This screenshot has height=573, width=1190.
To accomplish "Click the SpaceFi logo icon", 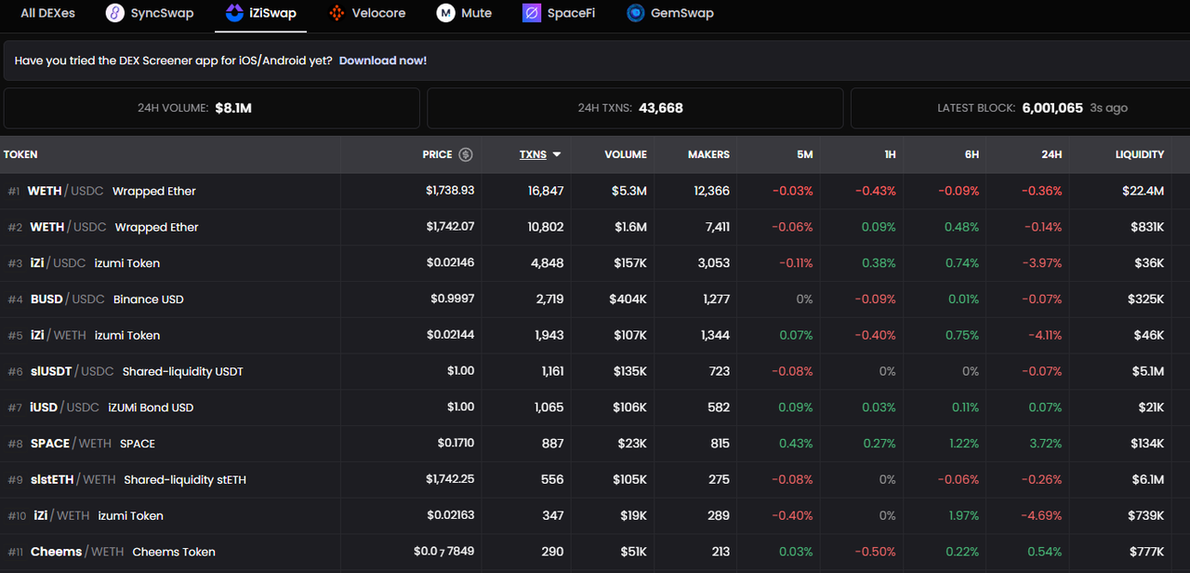I will point(532,13).
